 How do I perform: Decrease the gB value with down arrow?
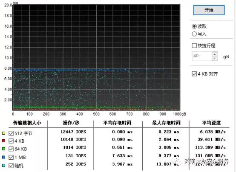click(215, 58)
